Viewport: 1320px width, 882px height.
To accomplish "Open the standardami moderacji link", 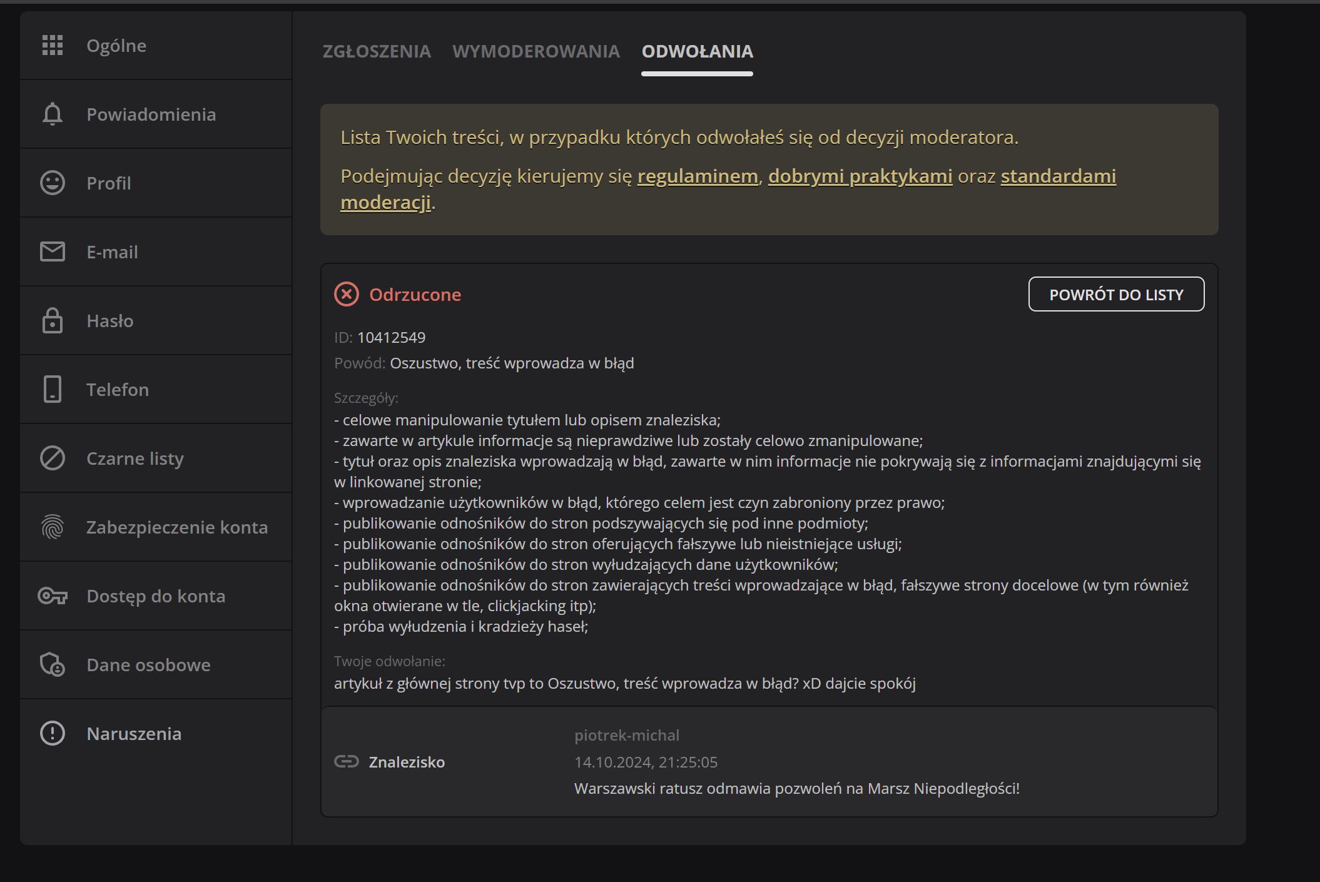I will [x=1058, y=176].
